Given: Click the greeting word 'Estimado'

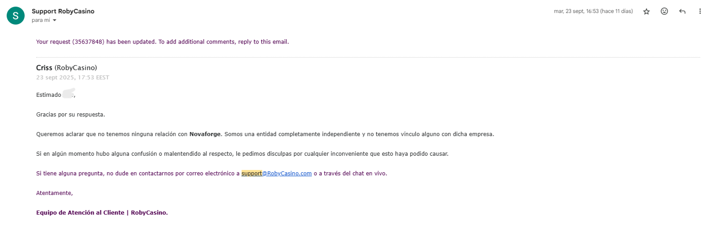Looking at the screenshot, I should point(49,95).
